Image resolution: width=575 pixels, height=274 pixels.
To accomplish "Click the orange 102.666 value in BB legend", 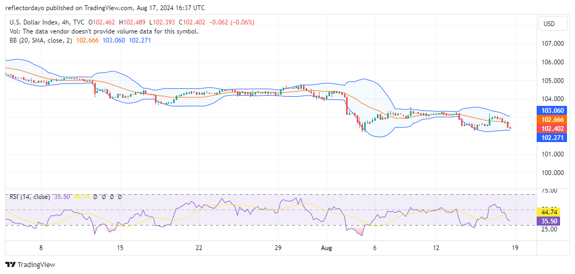I will point(87,40).
